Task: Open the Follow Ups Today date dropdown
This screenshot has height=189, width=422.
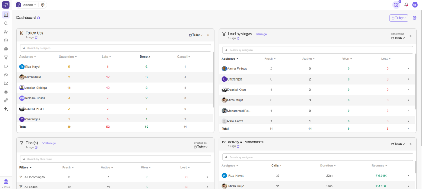Action: click(x=196, y=35)
